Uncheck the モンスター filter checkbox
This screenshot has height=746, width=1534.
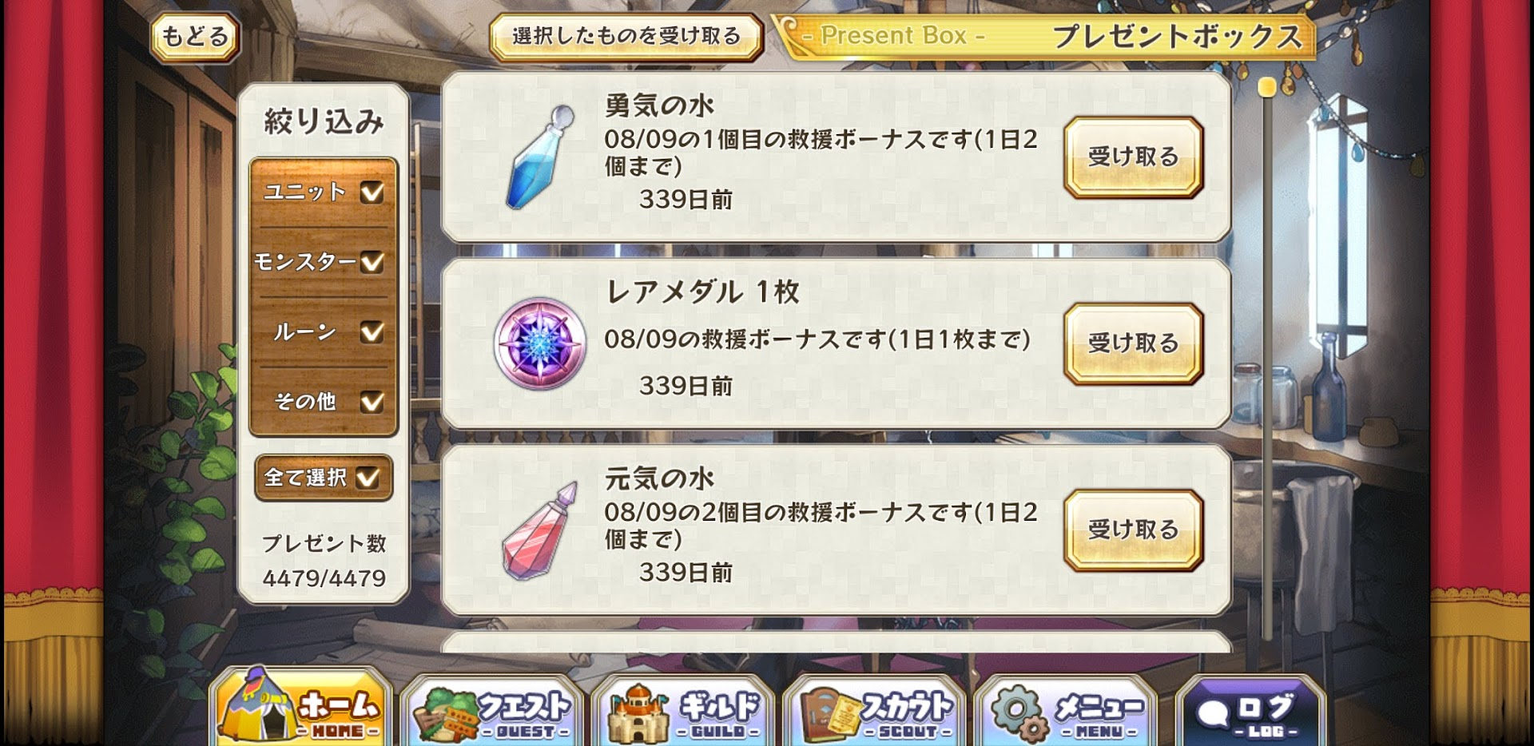click(372, 262)
